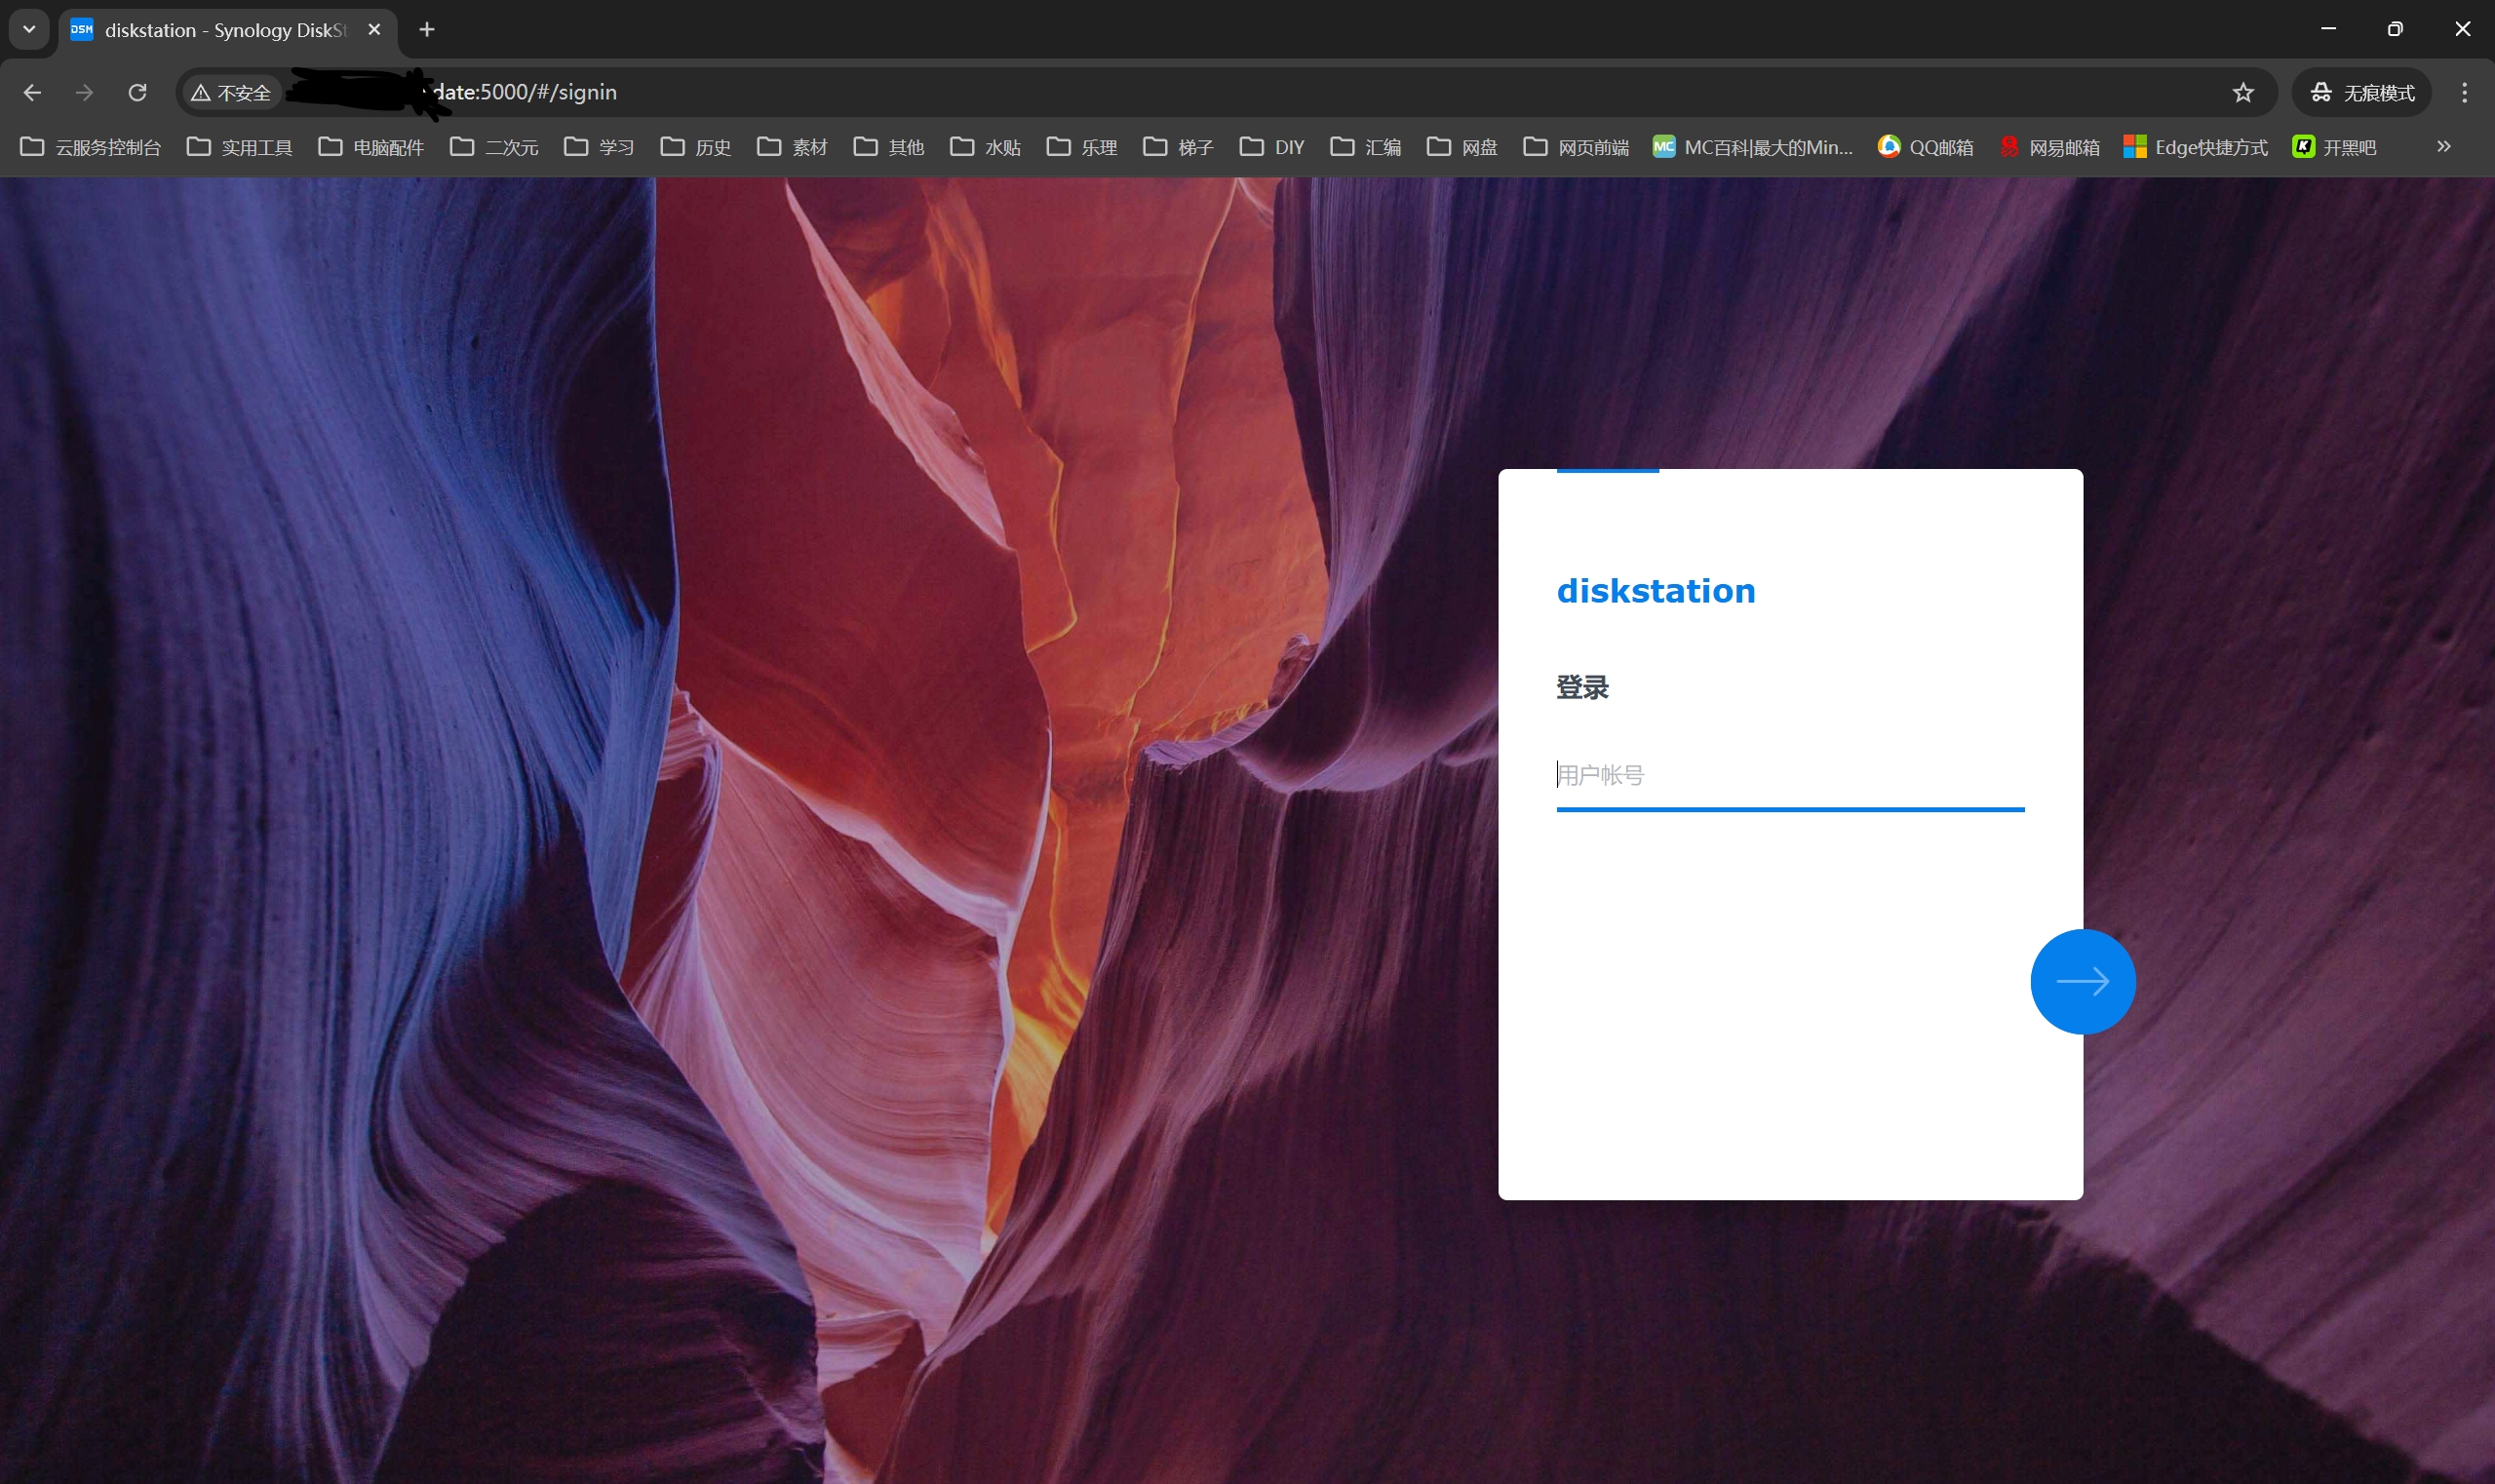The image size is (2495, 1484).
Task: Reload the page with refresh icon
Action: tap(138, 92)
